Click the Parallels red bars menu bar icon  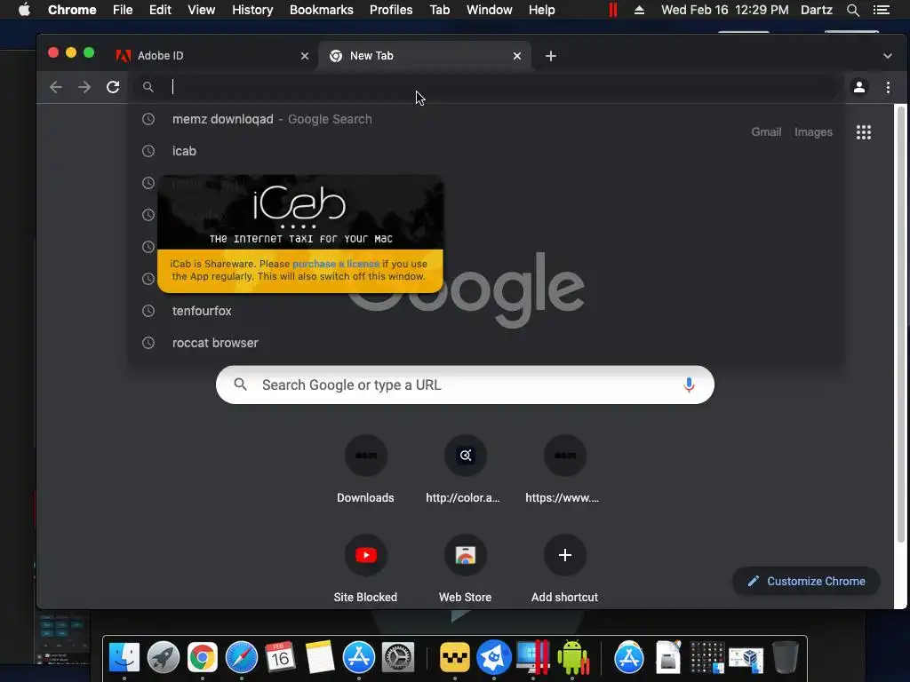[613, 10]
